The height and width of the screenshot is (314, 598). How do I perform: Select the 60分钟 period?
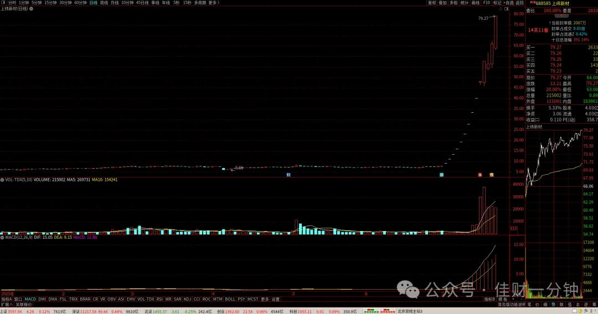pyautogui.click(x=80, y=3)
